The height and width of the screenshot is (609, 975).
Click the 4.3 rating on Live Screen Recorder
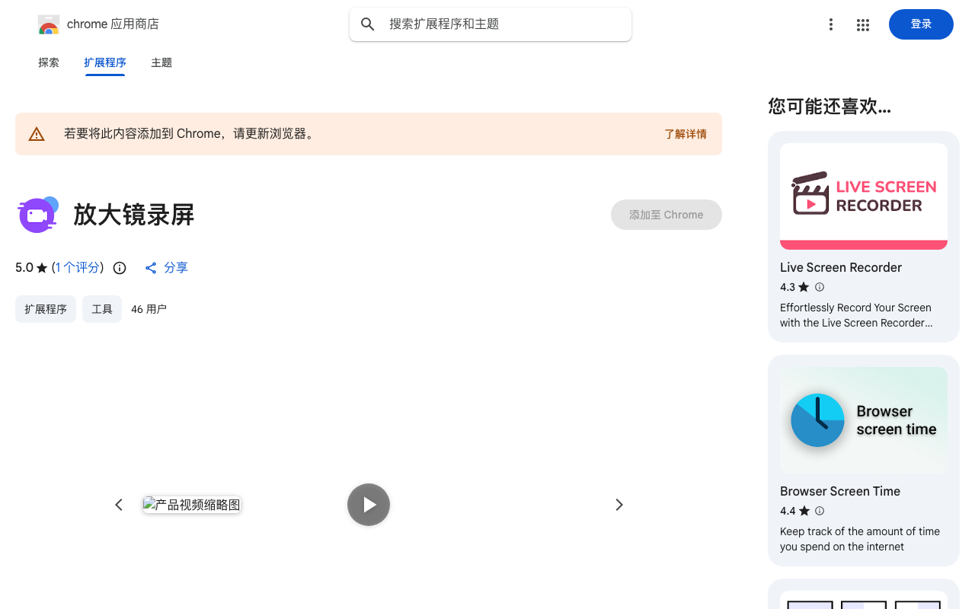click(x=788, y=287)
